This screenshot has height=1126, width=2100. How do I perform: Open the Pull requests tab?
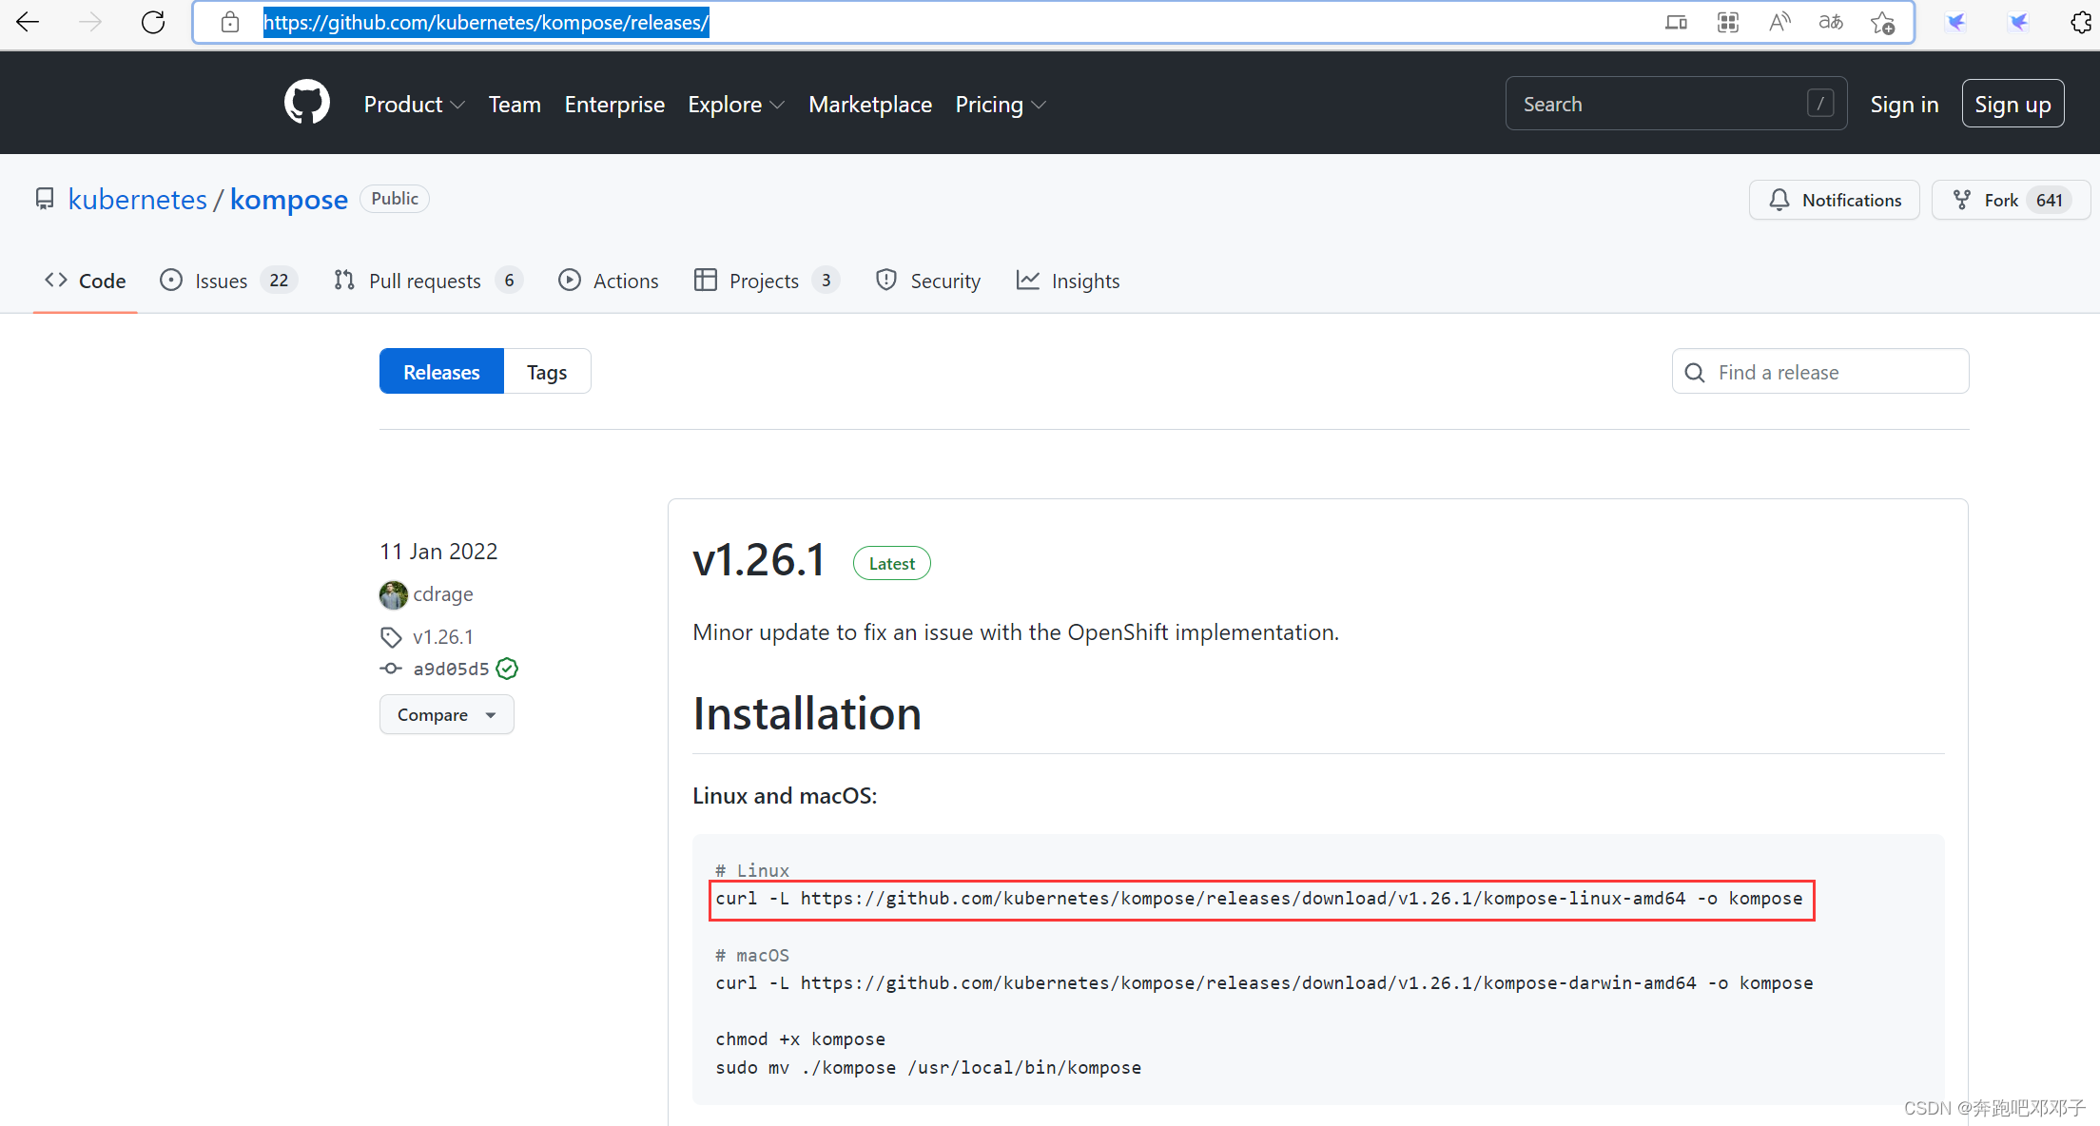pyautogui.click(x=425, y=281)
